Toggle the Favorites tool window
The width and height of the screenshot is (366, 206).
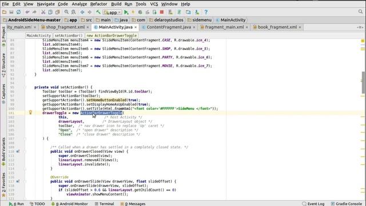(x=3, y=184)
